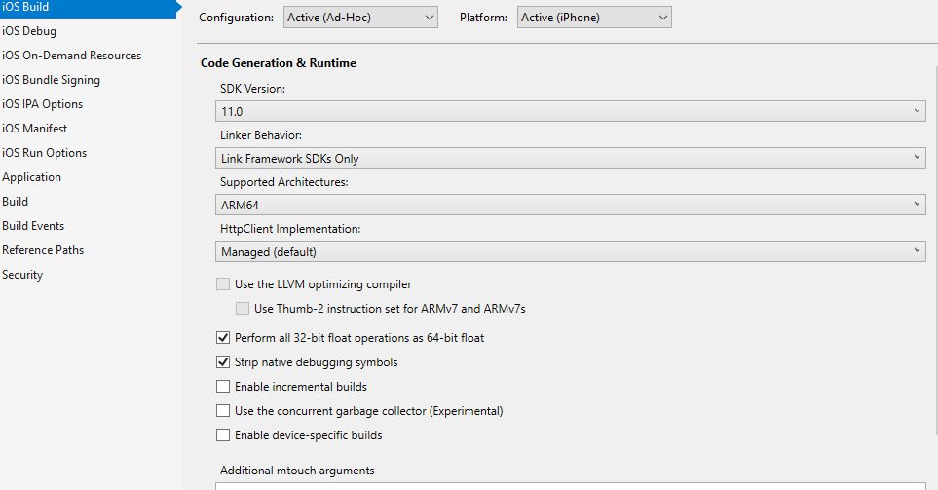938x490 pixels.
Task: Switch to the Application tab
Action: (31, 177)
